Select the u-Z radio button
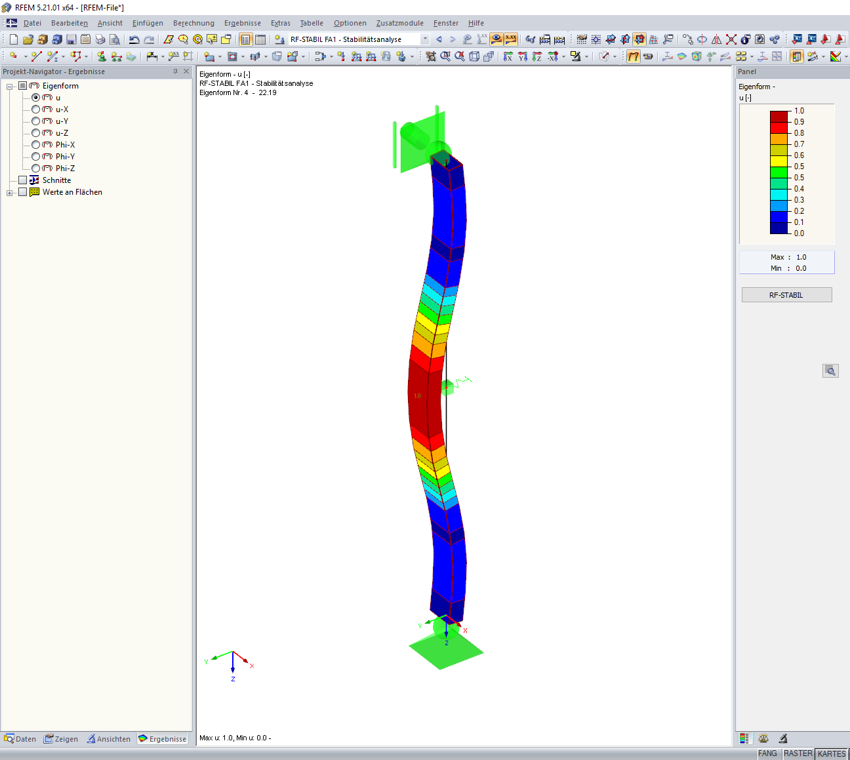 [x=35, y=133]
